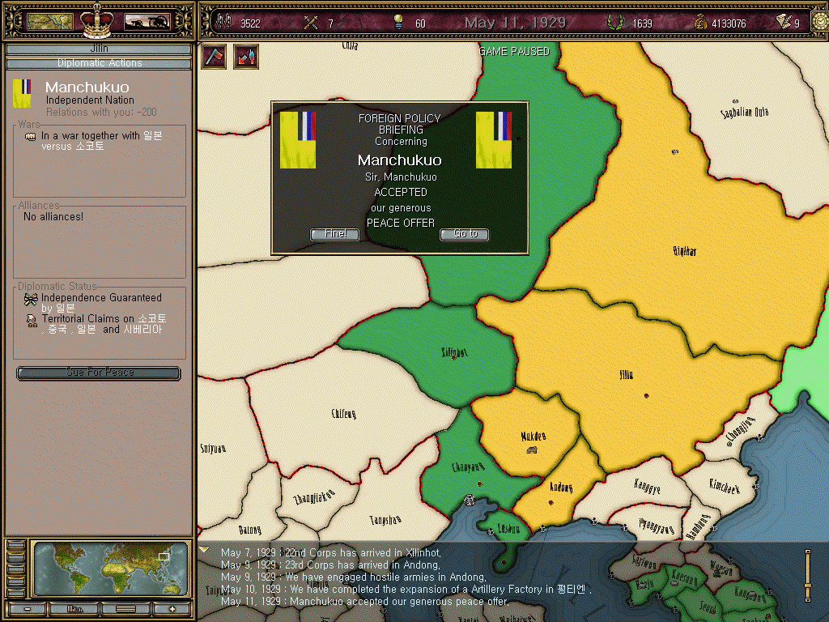The image size is (829, 622).
Task: Zoom out with the minus button
Action: pyautogui.click(x=27, y=609)
